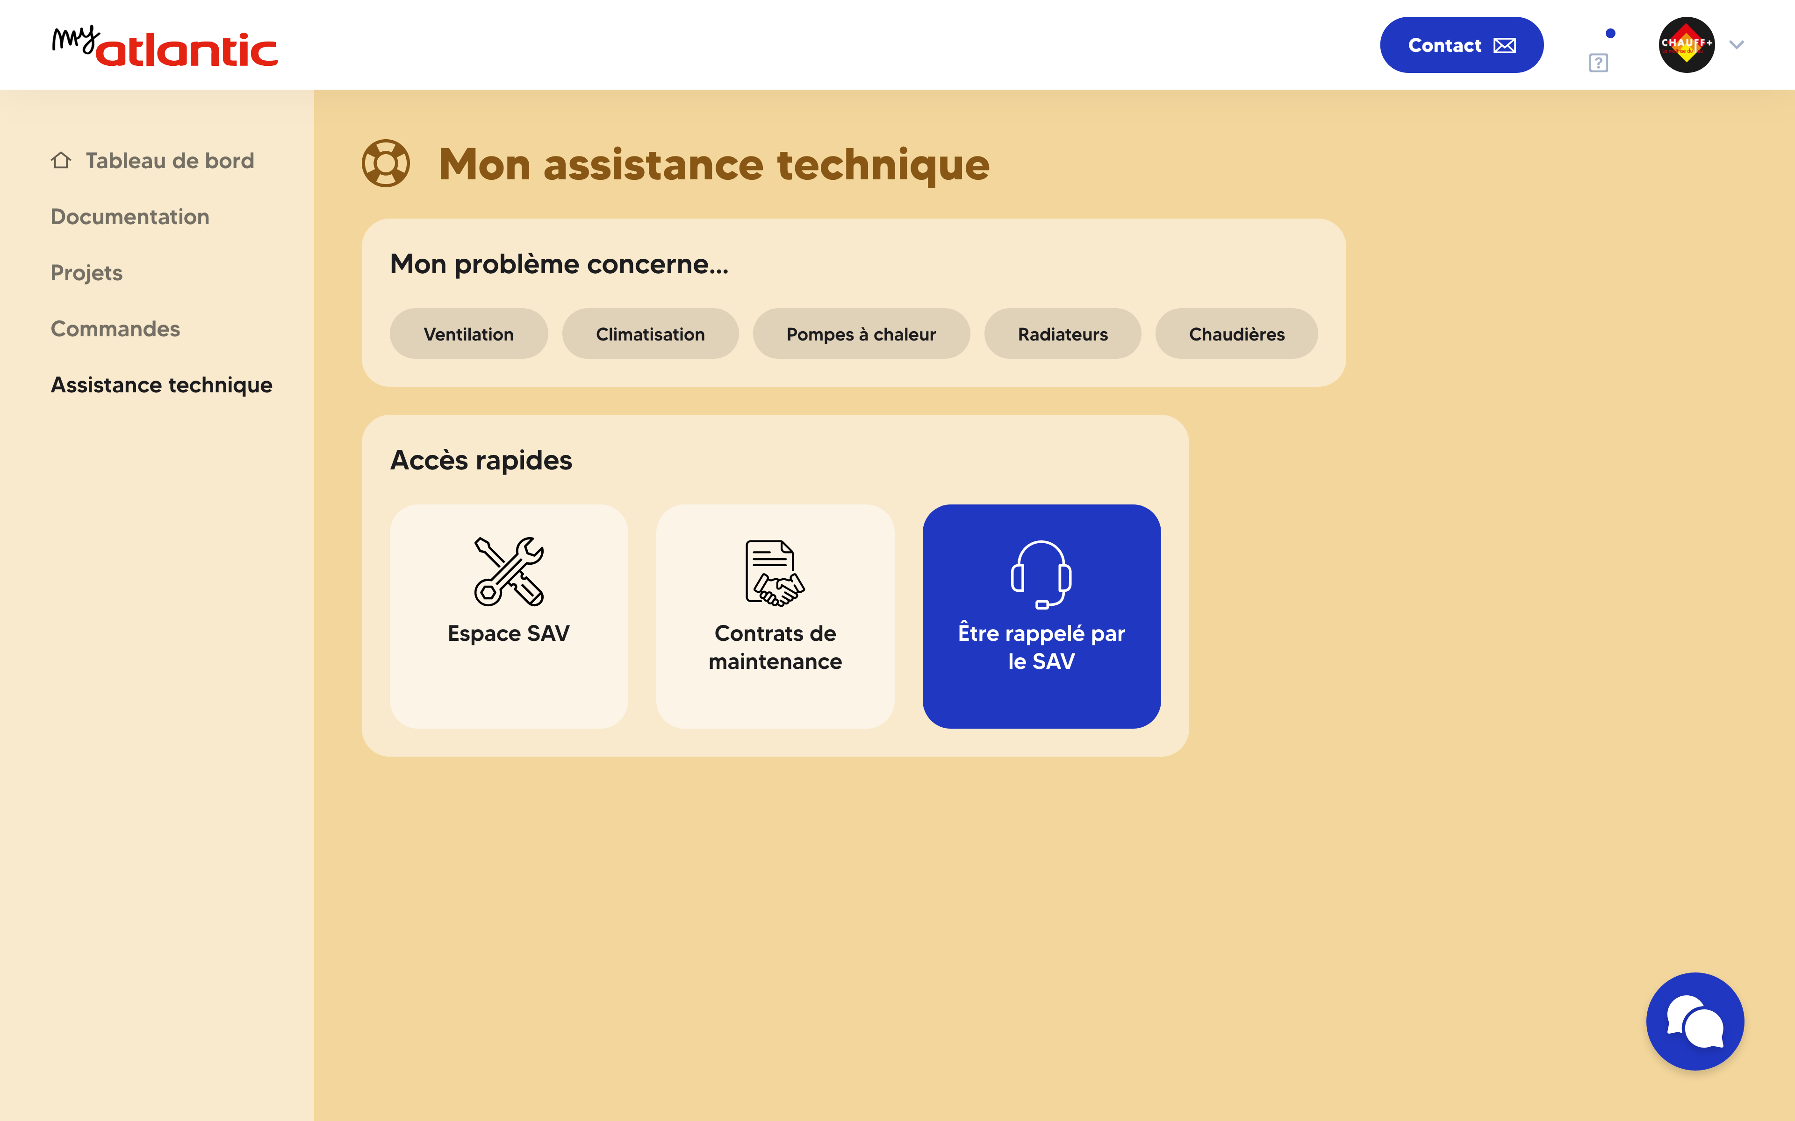1795x1121 pixels.
Task: Select the Ventilation category chip
Action: pyautogui.click(x=468, y=334)
